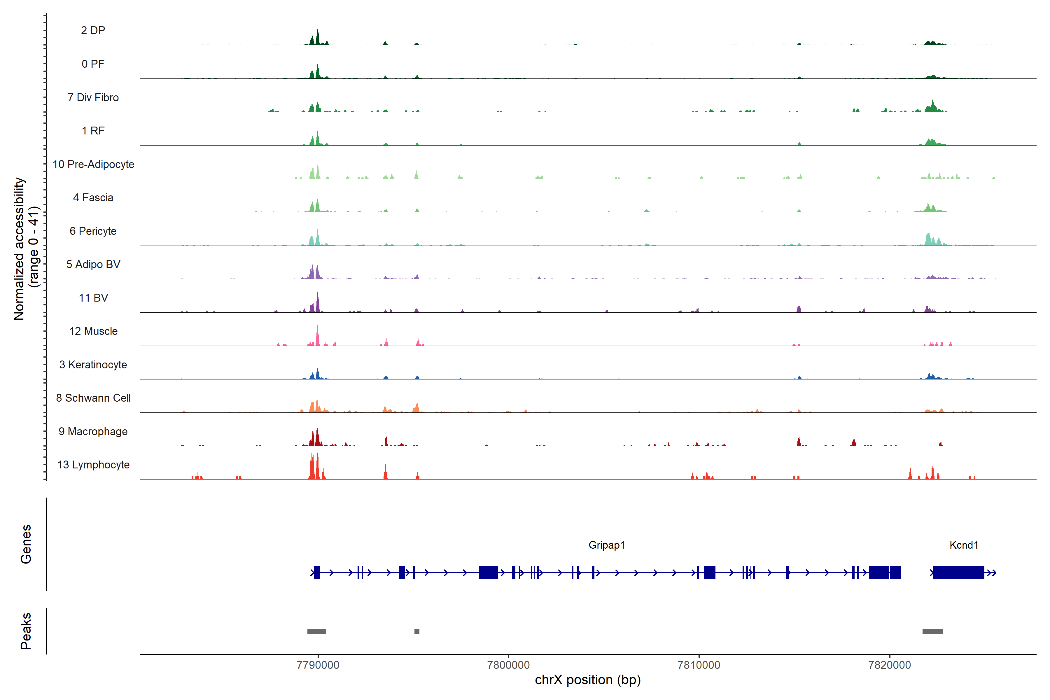
Task: Click the 7790000 axis tick label
Action: pos(318,665)
